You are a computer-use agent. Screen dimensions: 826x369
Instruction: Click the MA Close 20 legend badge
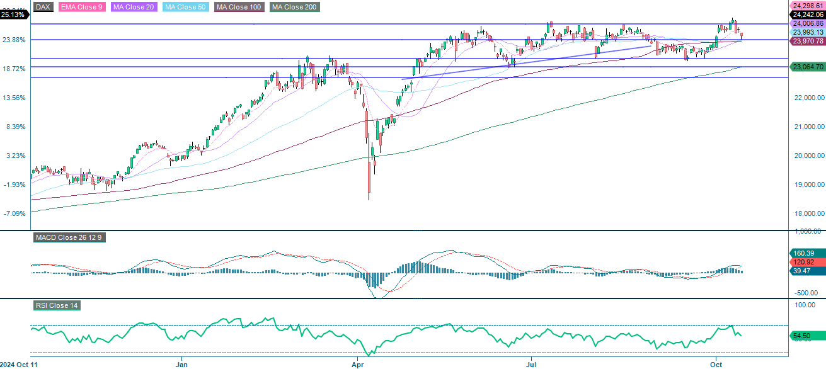(134, 8)
